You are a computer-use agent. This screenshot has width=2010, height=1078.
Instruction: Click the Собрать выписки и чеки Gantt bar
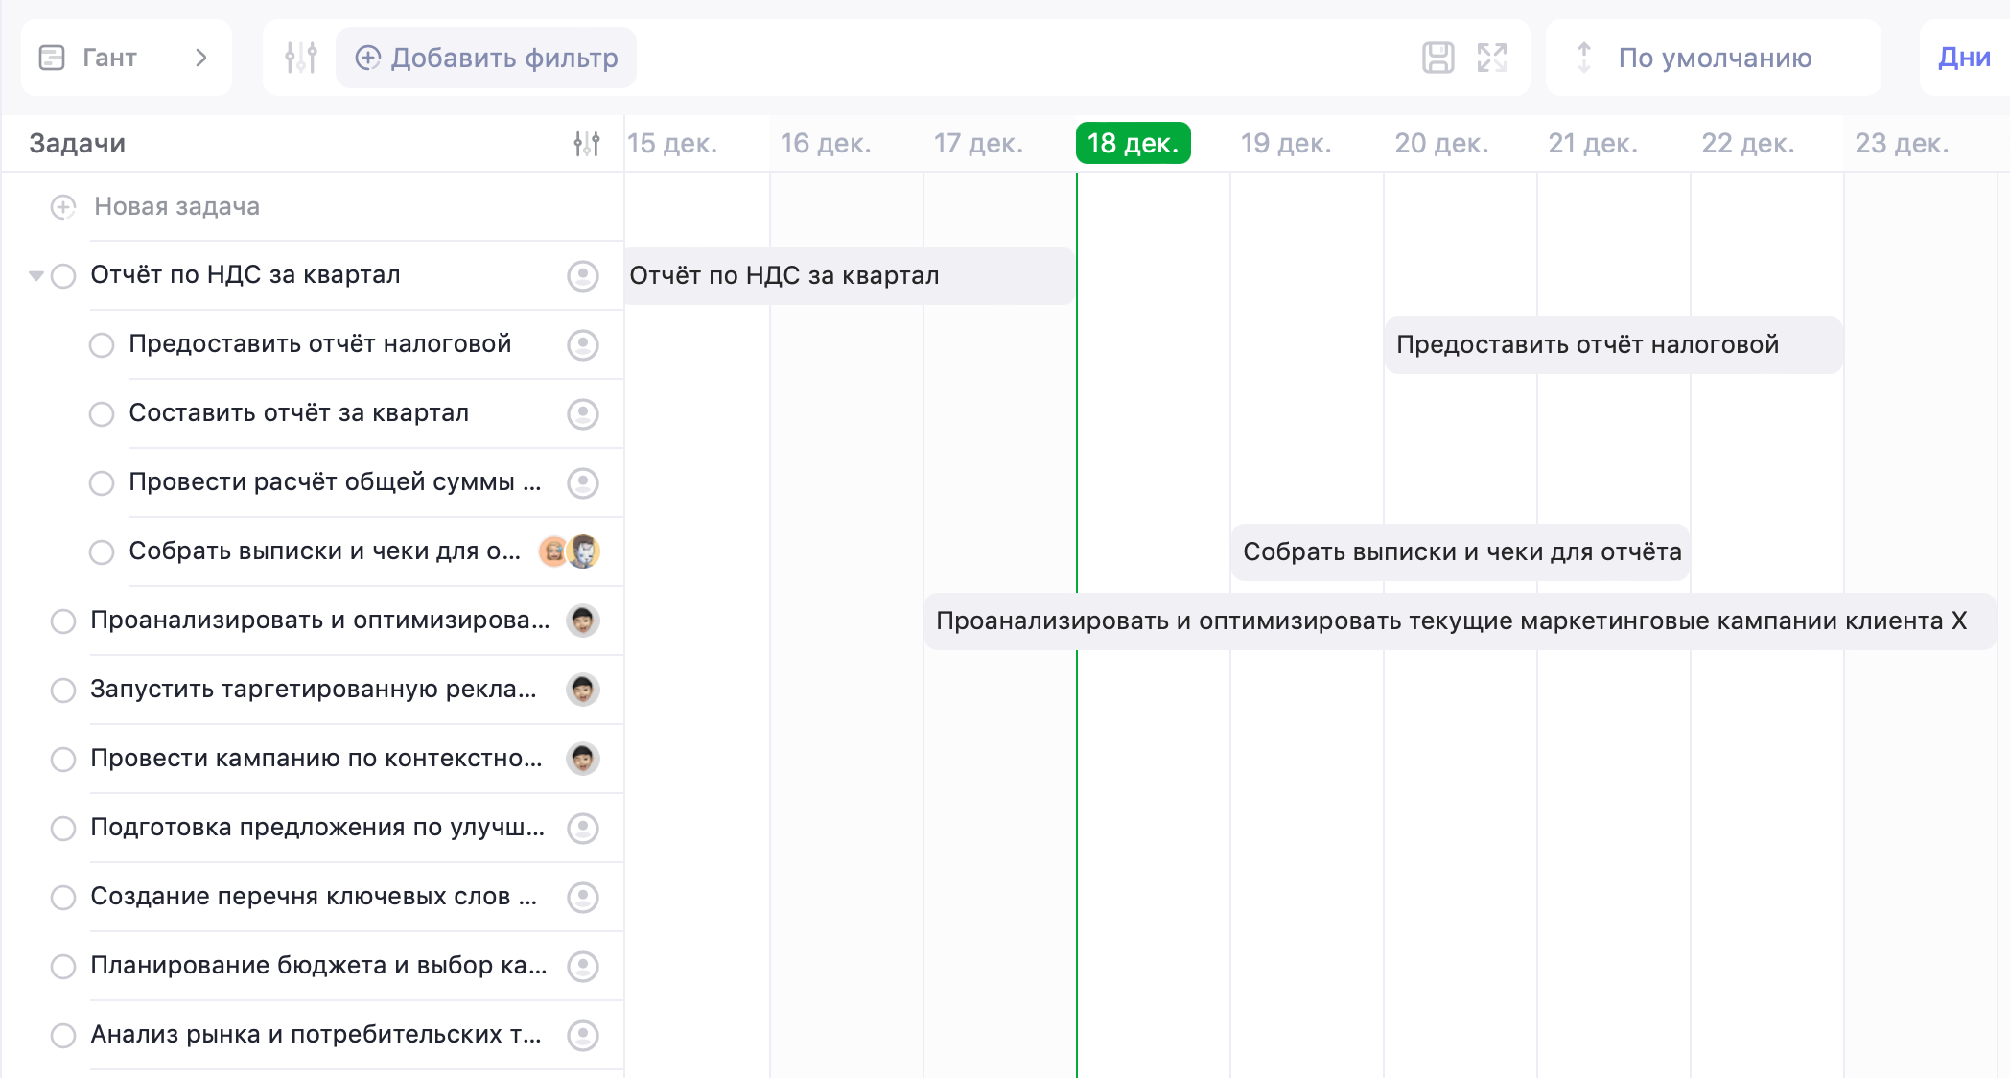click(x=1460, y=551)
